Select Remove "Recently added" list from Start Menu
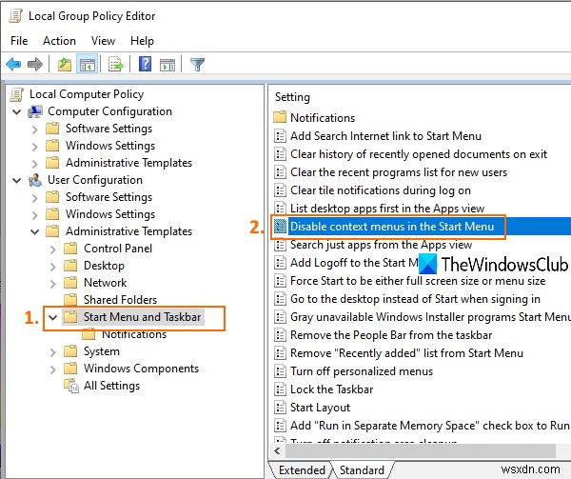The image size is (571, 479). pos(406,353)
